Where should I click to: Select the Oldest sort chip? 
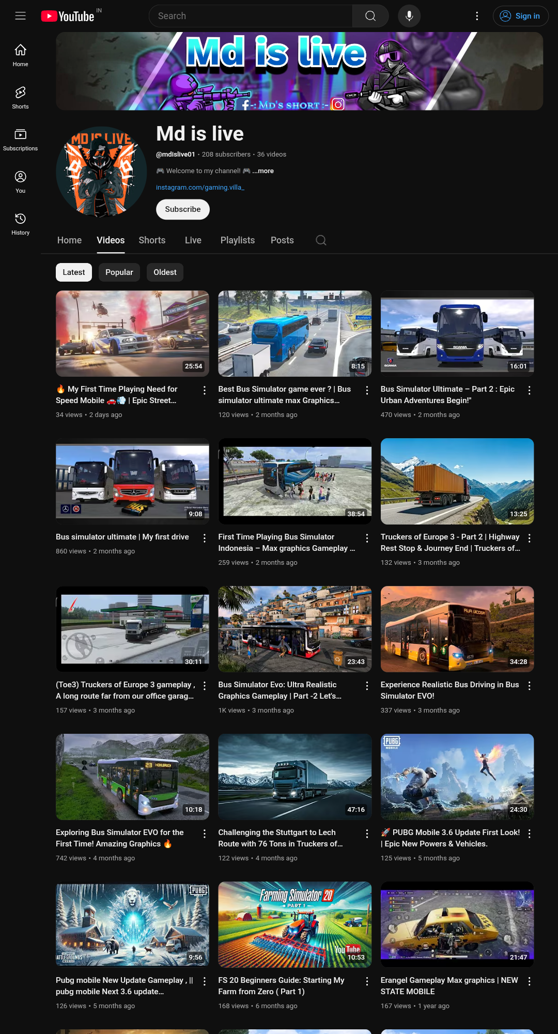point(165,272)
